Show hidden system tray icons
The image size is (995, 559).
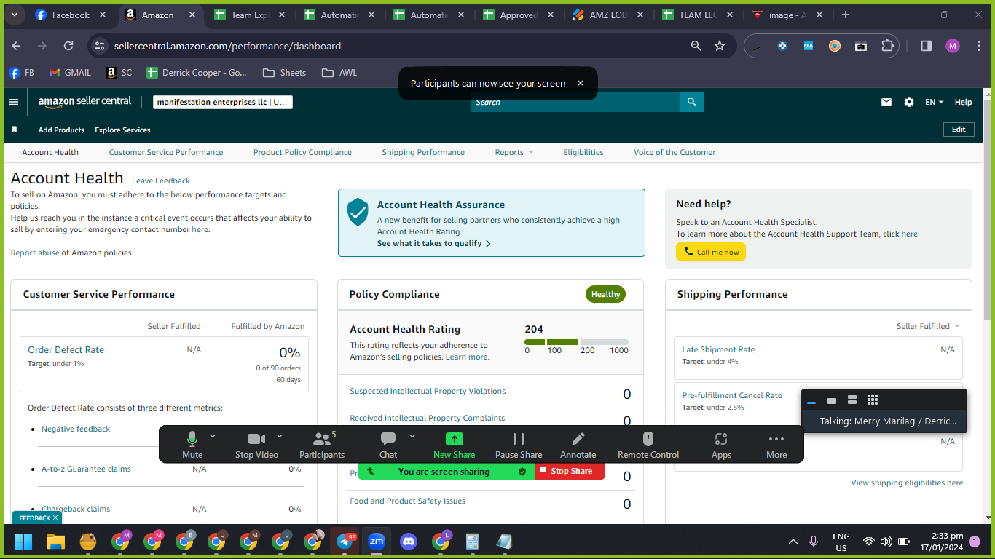[793, 542]
